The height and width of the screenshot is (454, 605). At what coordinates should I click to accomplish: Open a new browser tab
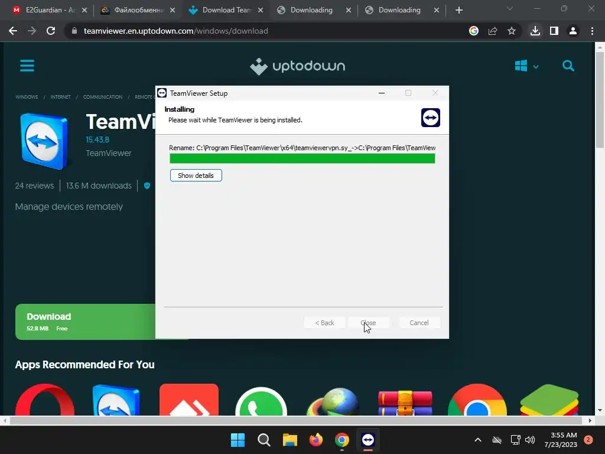click(458, 10)
